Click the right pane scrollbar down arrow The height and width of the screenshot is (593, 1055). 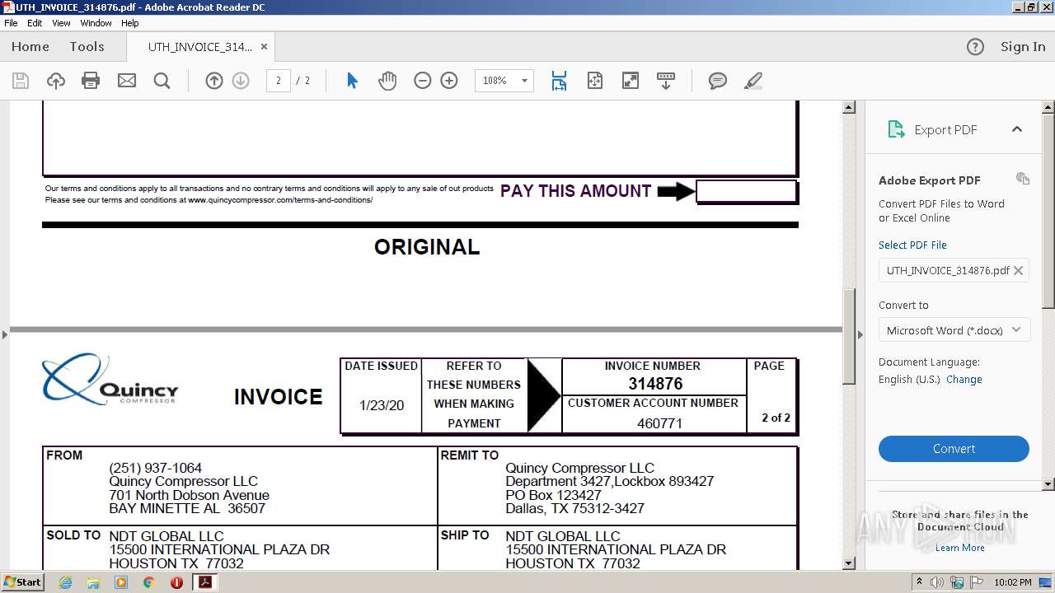1048,484
